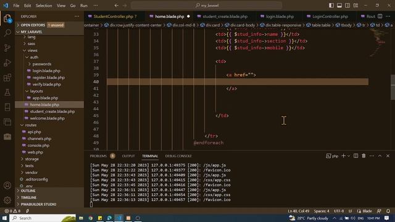Toggle Primary Side Bar layout icon
395x222 pixels.
pyautogui.click(x=331, y=6)
